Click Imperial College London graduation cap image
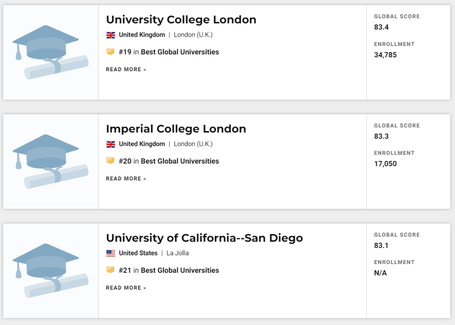This screenshot has width=455, height=325. point(51,161)
